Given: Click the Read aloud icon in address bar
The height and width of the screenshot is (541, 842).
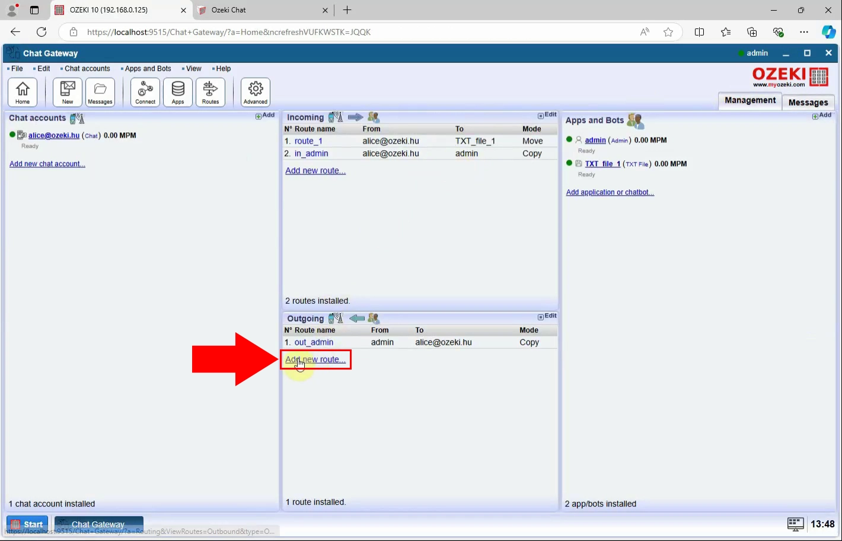Looking at the screenshot, I should 645,32.
